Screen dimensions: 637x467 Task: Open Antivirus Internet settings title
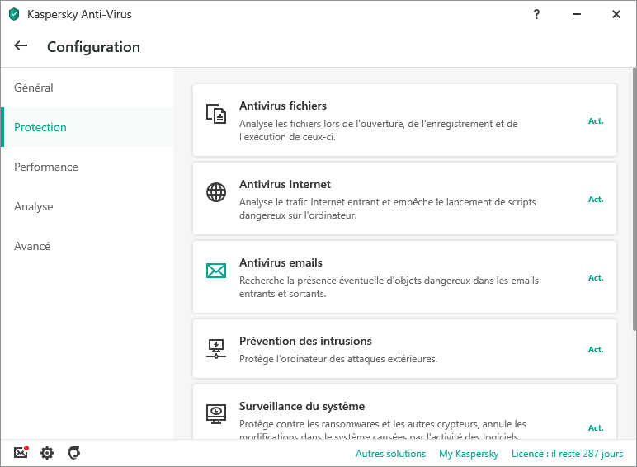click(x=285, y=184)
